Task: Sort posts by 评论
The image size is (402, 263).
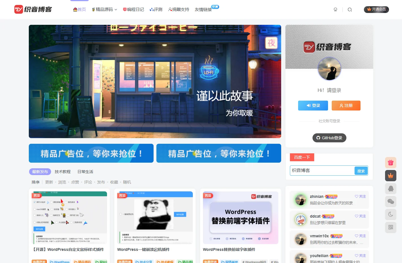Action: 88,182
